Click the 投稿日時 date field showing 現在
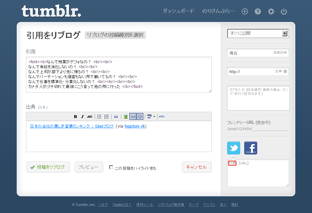 [x=258, y=53]
